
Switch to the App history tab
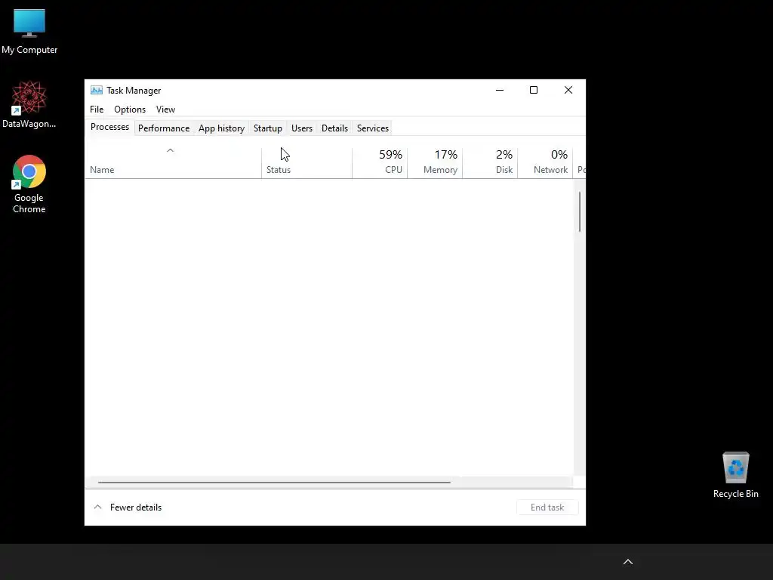coord(221,128)
